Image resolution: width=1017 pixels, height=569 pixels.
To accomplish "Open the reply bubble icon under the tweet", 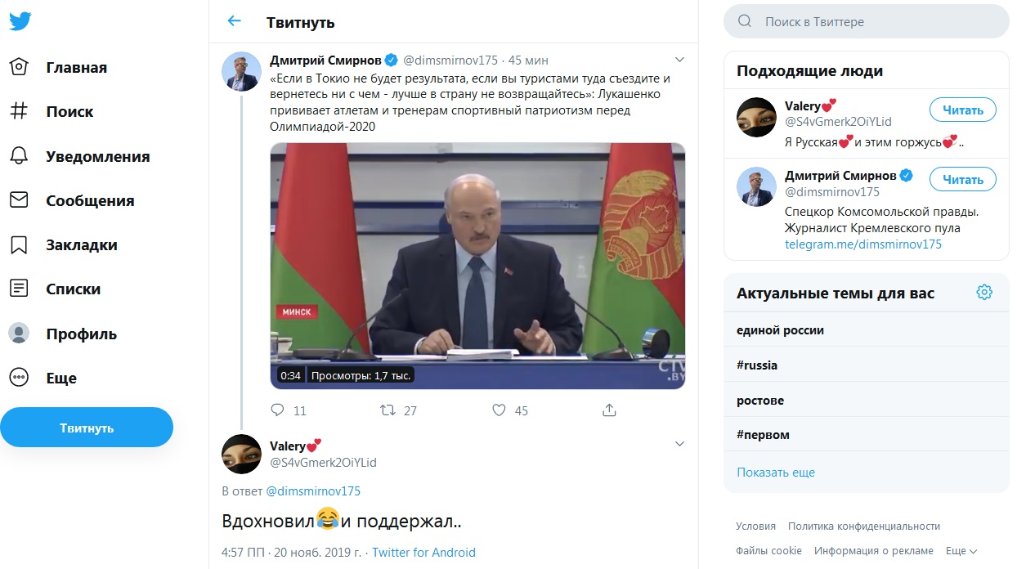I will coord(277,410).
